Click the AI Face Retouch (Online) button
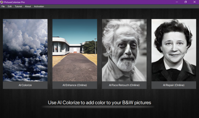Viewport: 199px width, 118px height. click(124, 85)
